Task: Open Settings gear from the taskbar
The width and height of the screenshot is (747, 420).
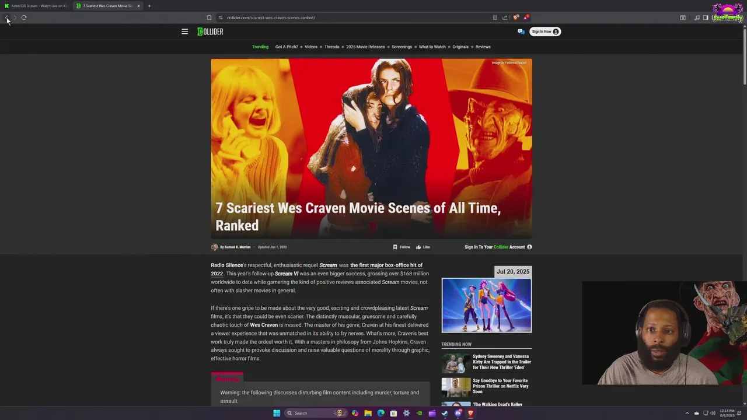Action: [406, 413]
